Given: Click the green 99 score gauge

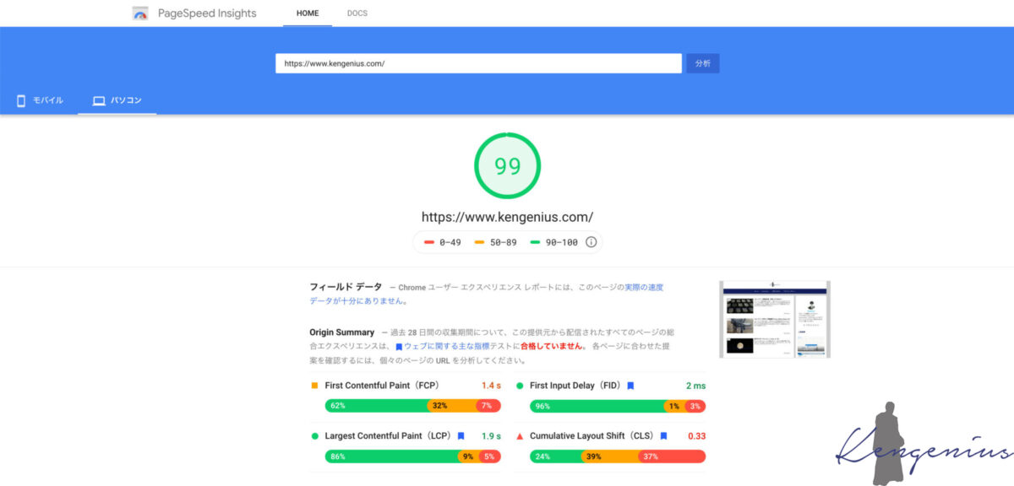Looking at the screenshot, I should pos(507,166).
